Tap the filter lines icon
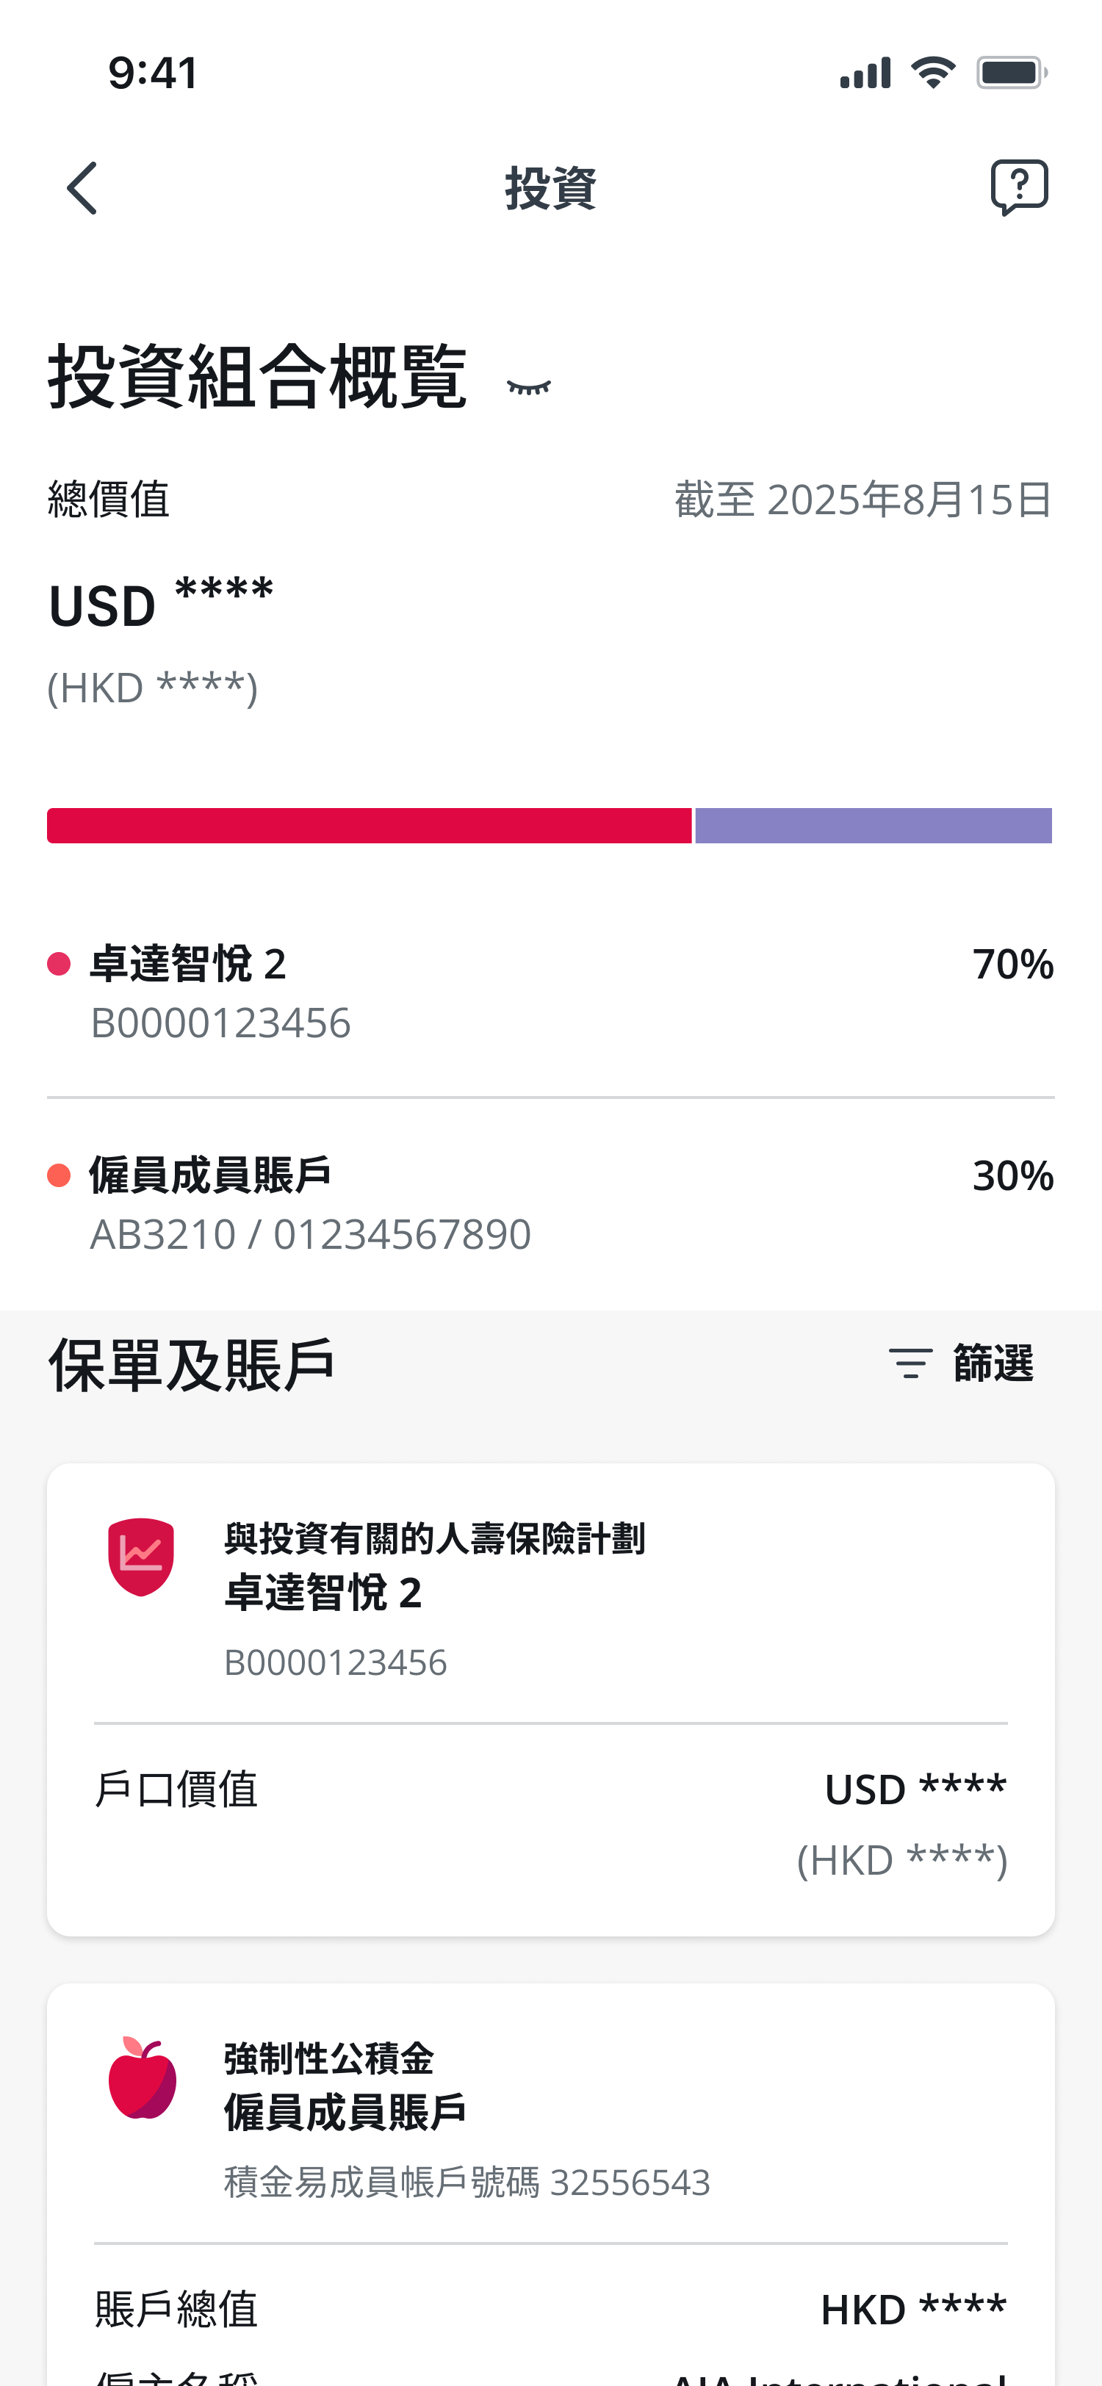 (x=910, y=1363)
